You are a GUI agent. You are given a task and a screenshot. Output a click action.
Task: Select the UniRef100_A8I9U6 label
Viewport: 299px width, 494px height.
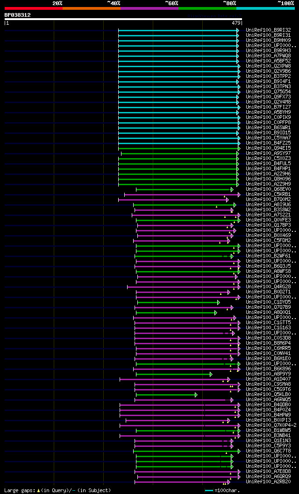point(269,204)
